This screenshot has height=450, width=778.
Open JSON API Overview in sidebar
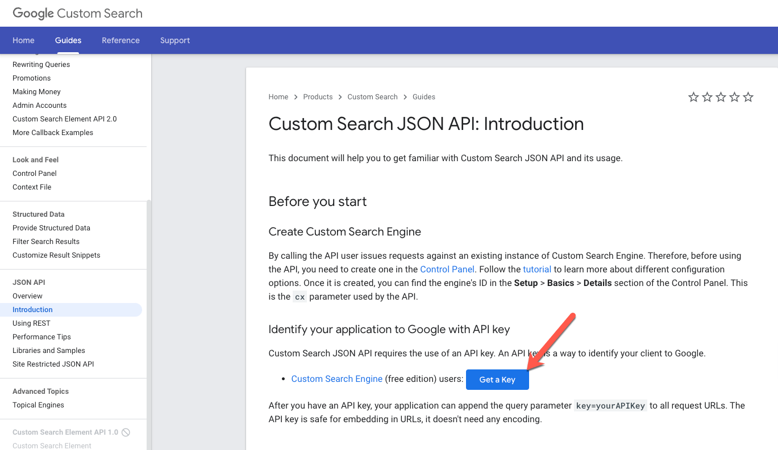click(27, 296)
